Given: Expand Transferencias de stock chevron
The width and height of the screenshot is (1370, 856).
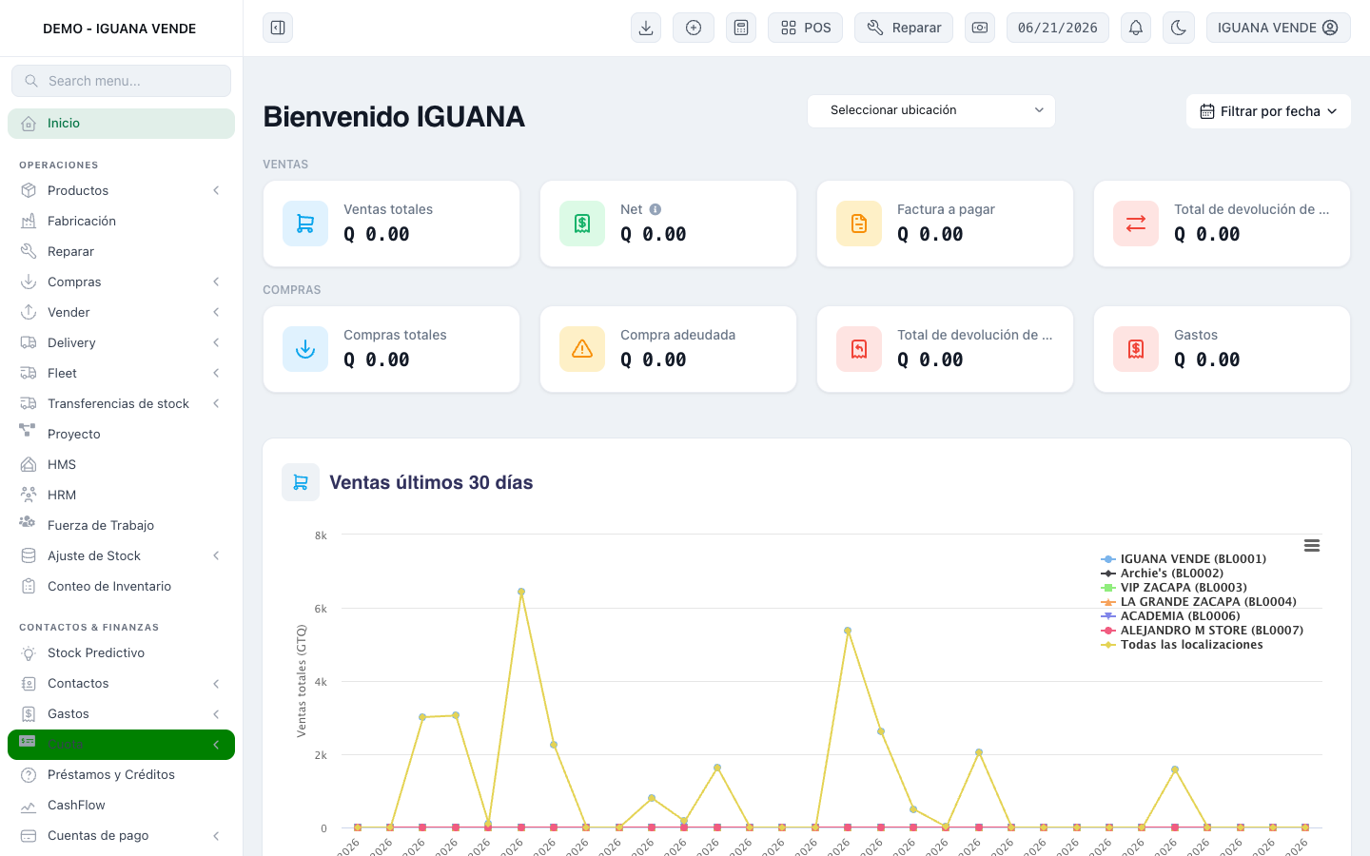Looking at the screenshot, I should coord(216,403).
